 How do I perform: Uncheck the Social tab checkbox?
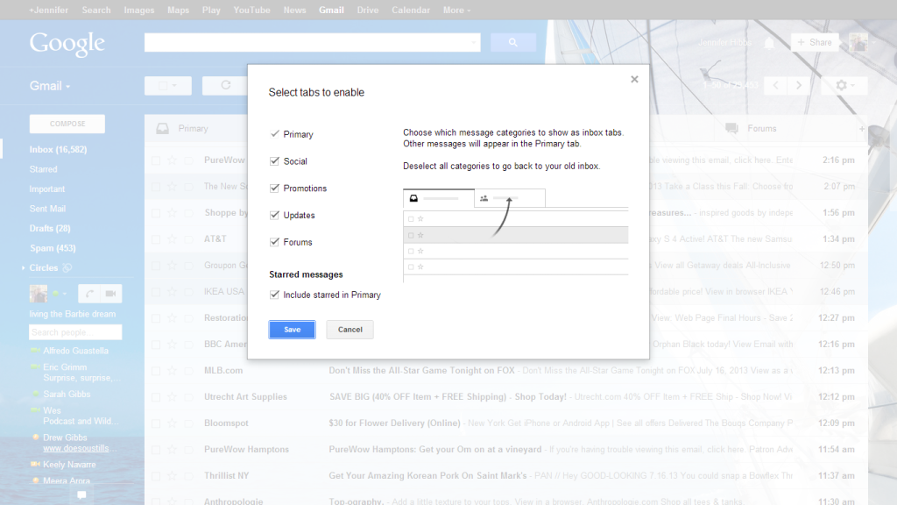pos(274,161)
